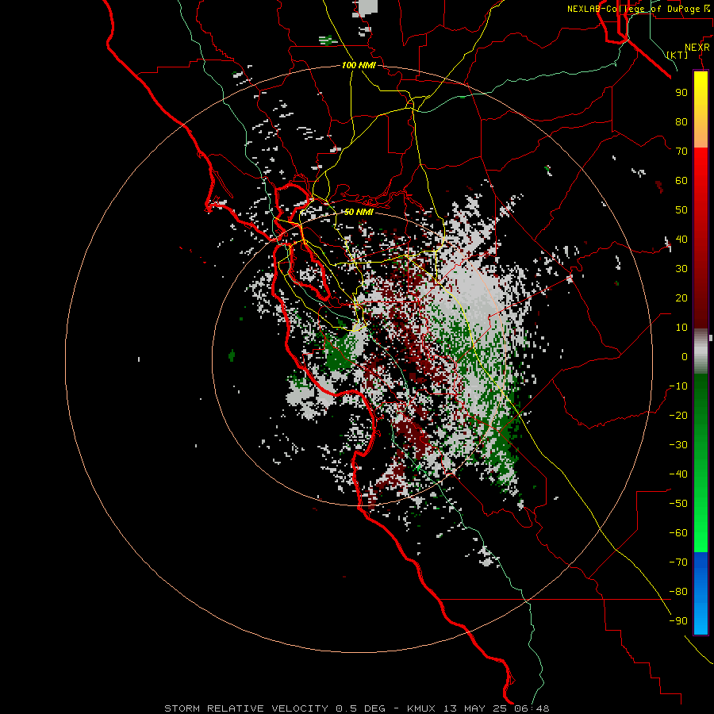The image size is (714, 714).
Task: Click the "50 NMI" range ring label
Action: tap(359, 212)
